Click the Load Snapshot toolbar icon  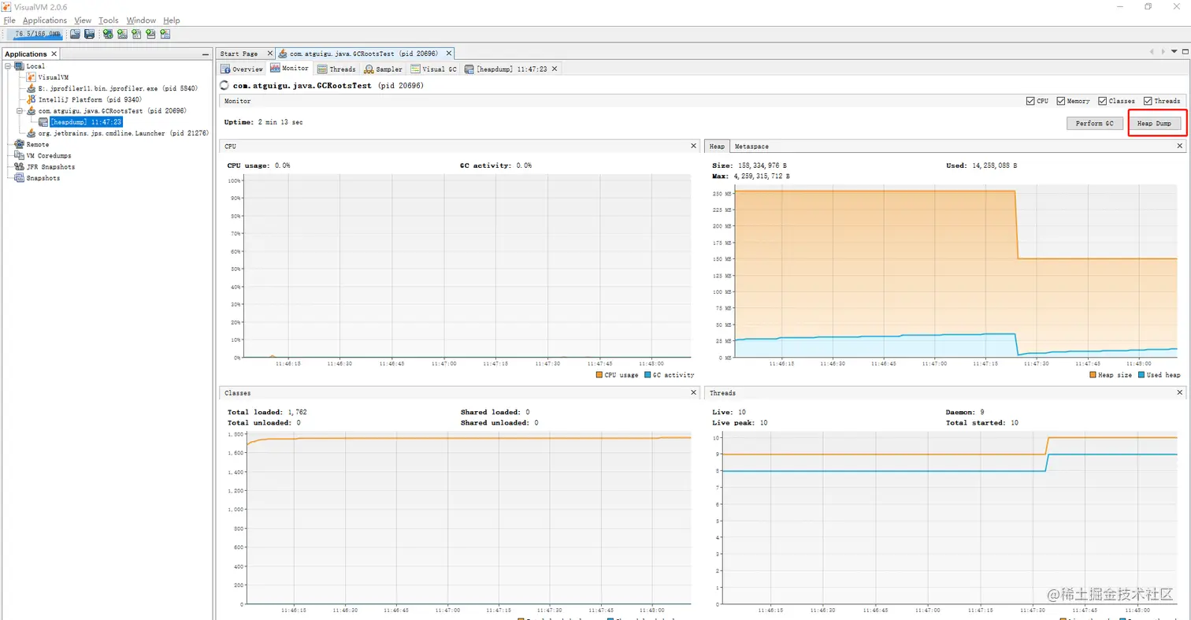[x=75, y=34]
